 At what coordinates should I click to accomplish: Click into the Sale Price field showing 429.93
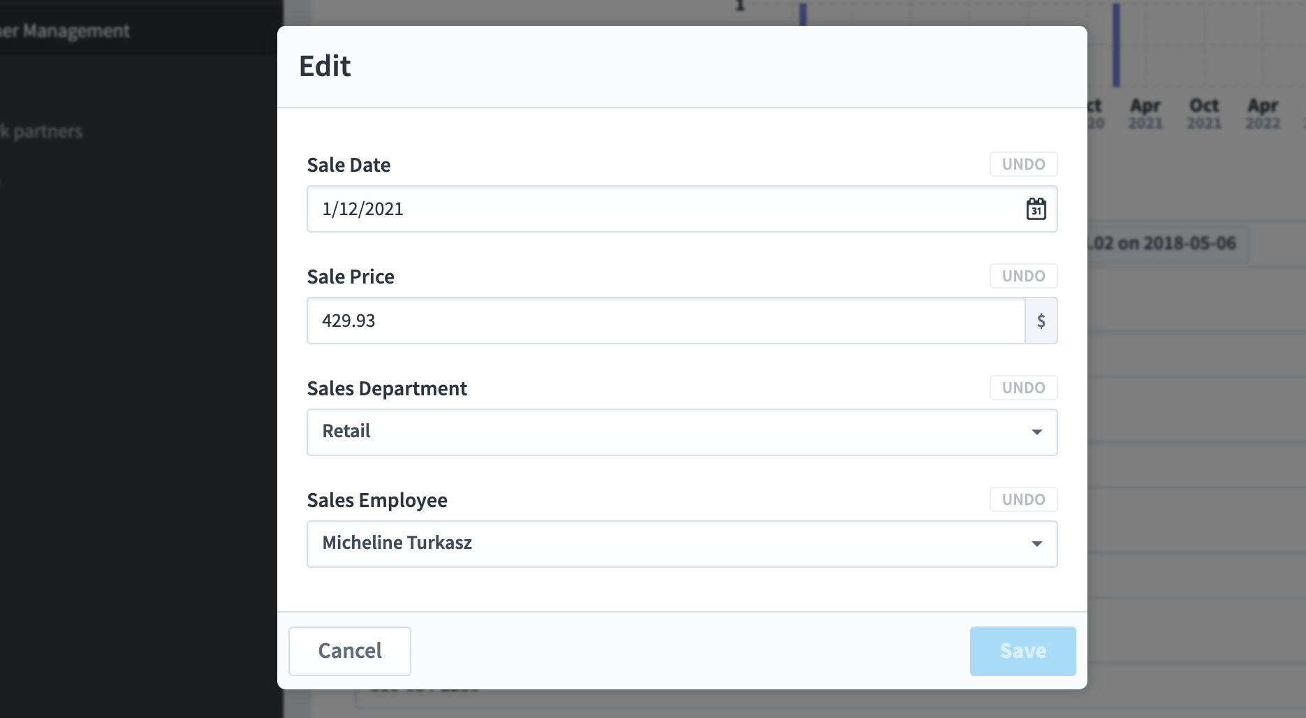(666, 321)
